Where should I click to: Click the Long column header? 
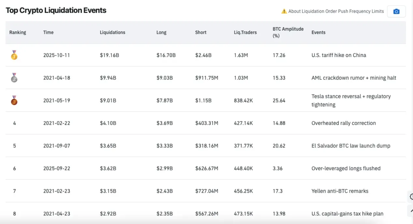coord(161,33)
